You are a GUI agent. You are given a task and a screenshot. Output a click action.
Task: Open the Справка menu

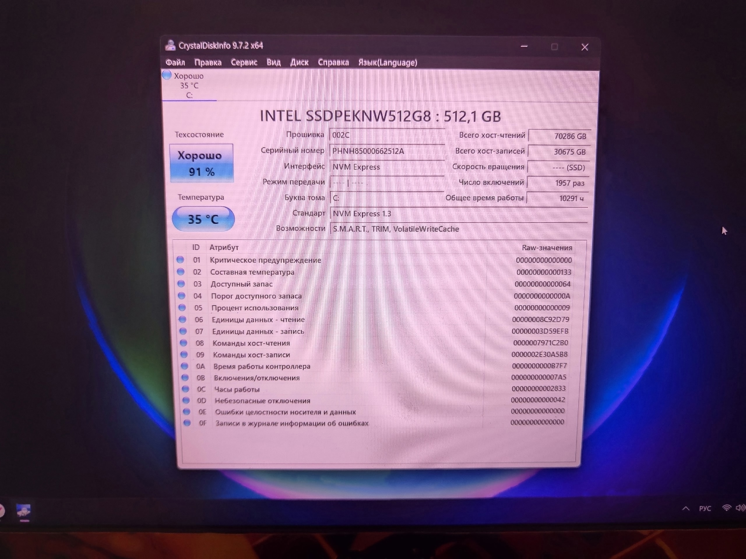pyautogui.click(x=333, y=63)
